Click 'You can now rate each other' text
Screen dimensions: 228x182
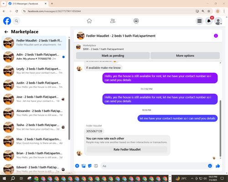coord(105,138)
